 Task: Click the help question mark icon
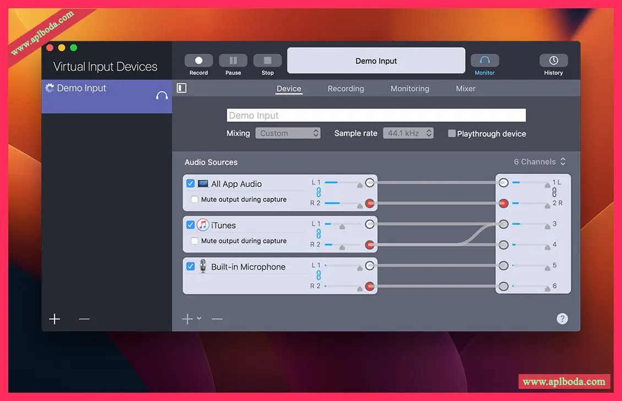pyautogui.click(x=562, y=319)
